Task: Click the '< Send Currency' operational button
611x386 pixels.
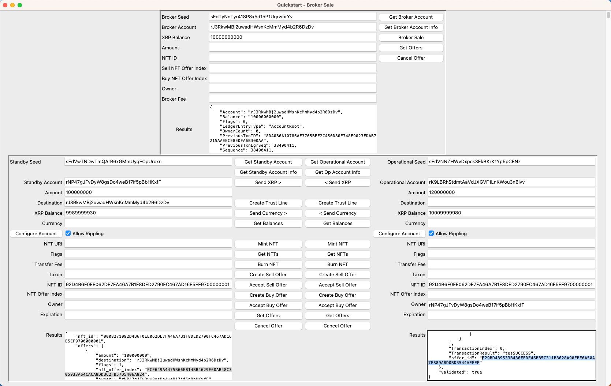Action: pos(338,213)
